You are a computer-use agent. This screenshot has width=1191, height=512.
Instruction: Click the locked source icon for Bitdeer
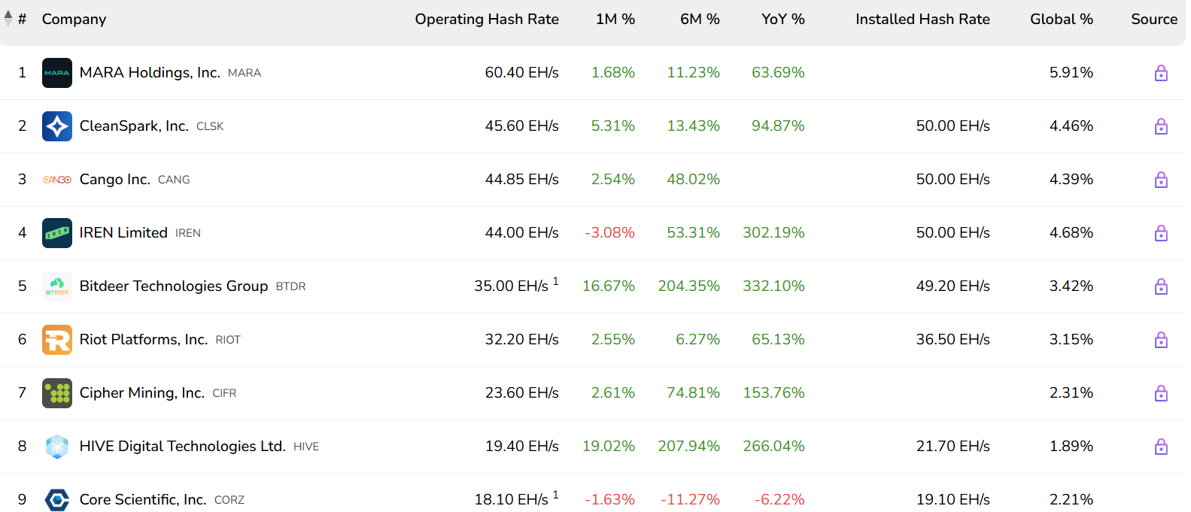1161,286
